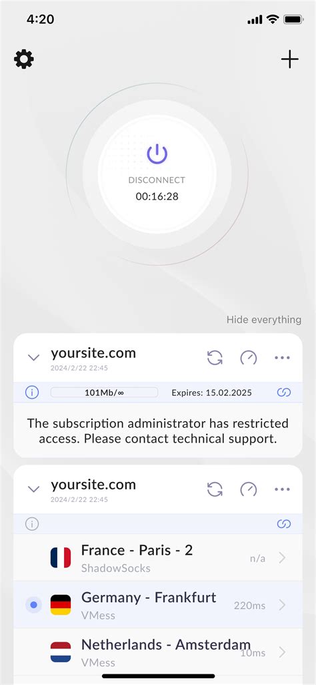Show info for the first subscription
The width and height of the screenshot is (316, 685).
coord(32,393)
